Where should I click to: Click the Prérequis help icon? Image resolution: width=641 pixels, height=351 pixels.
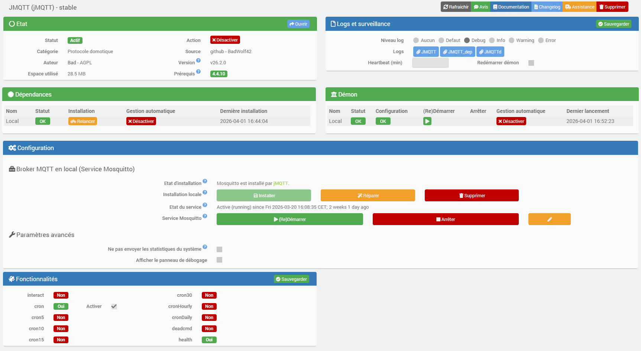[199, 72]
